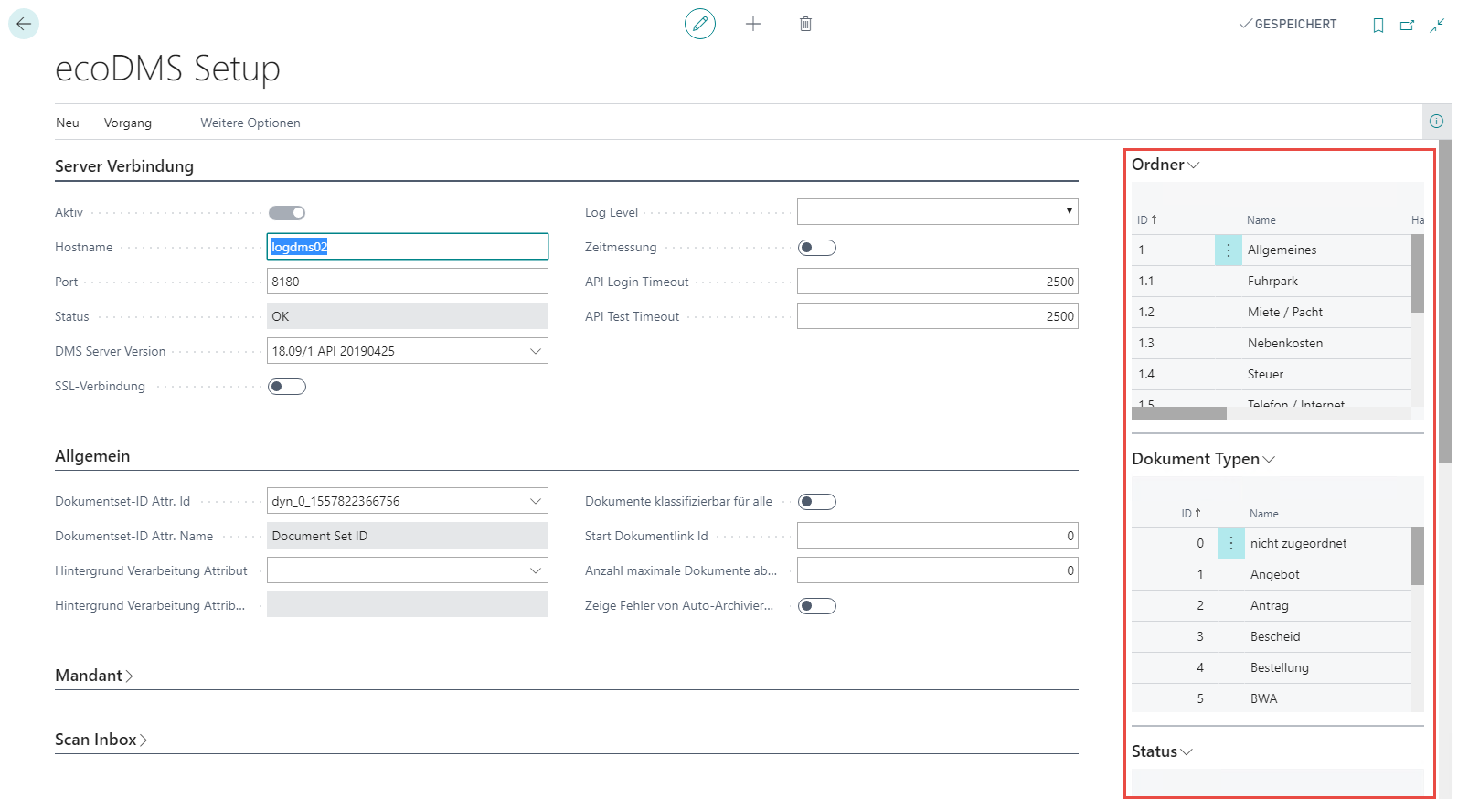Expand the Mandant section
The height and width of the screenshot is (799, 1458).
point(94,676)
